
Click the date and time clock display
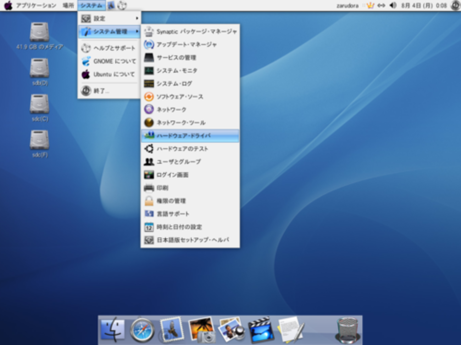[x=424, y=5]
